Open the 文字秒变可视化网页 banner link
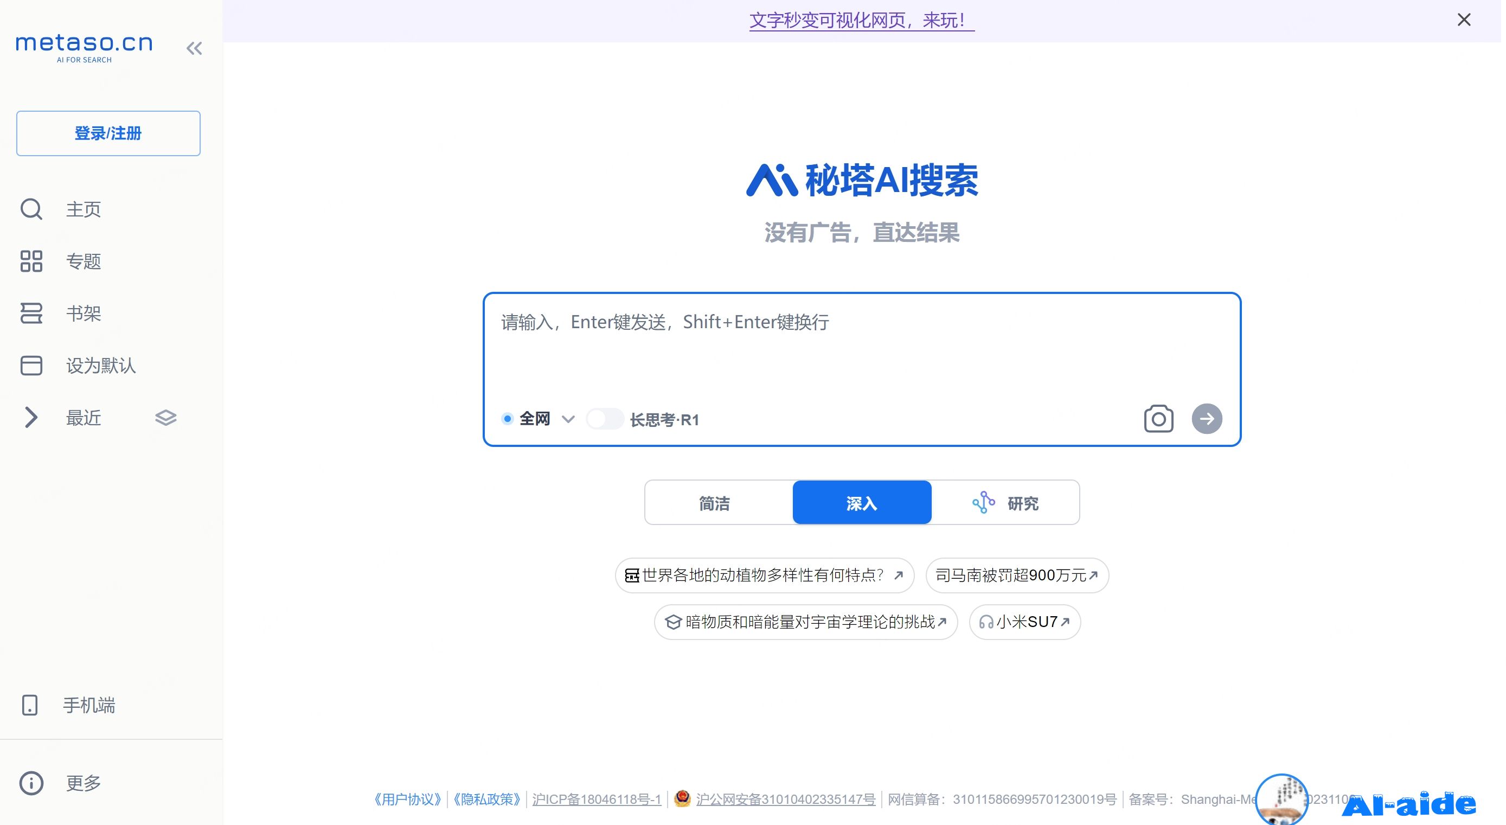This screenshot has height=825, width=1506. pyautogui.click(x=862, y=21)
